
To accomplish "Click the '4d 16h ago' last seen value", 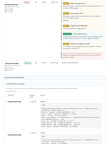I will click(x=55, y=63).
